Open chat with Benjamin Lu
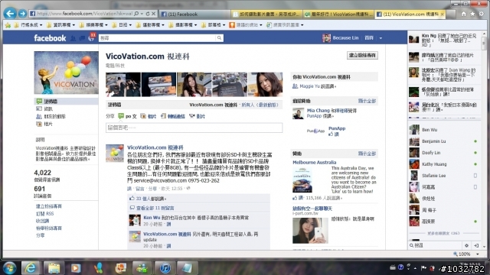490x275 pixels. tap(443, 141)
